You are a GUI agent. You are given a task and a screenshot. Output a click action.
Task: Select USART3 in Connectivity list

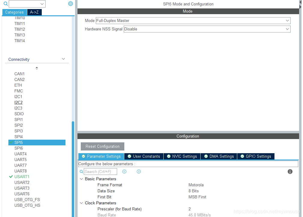click(x=22, y=188)
